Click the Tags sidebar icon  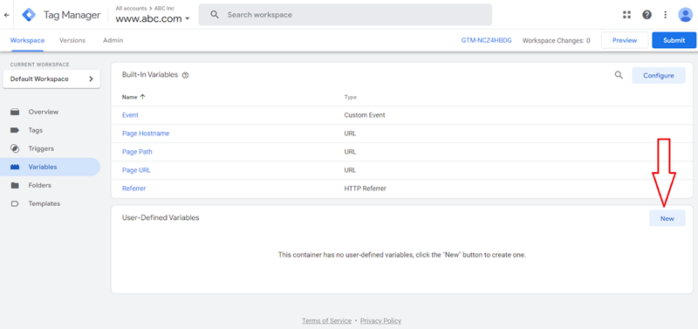15,130
